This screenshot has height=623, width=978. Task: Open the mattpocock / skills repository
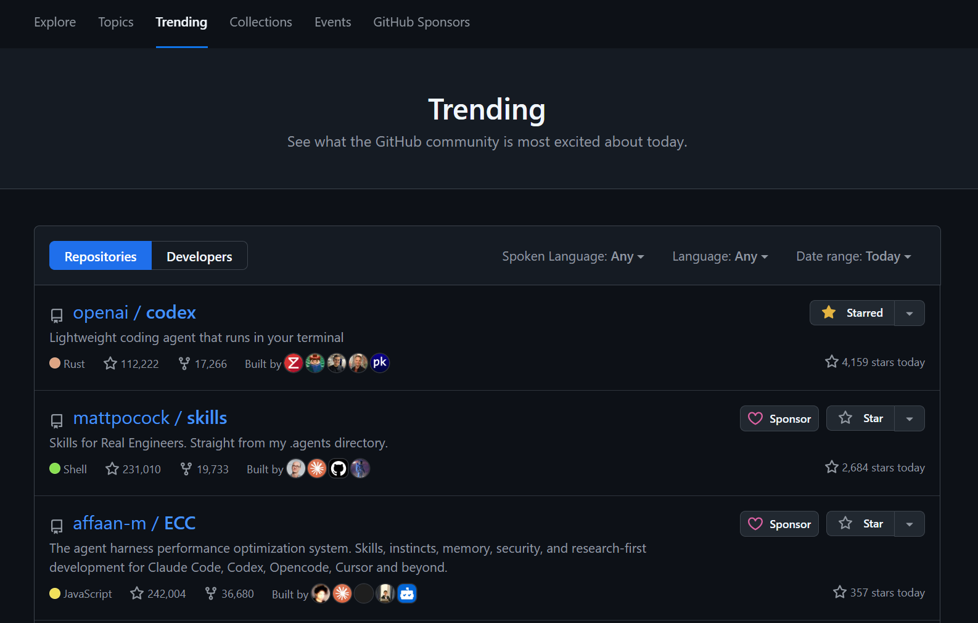click(x=150, y=418)
